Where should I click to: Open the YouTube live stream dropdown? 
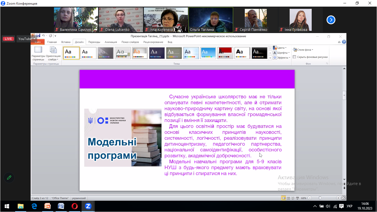(x=26, y=39)
